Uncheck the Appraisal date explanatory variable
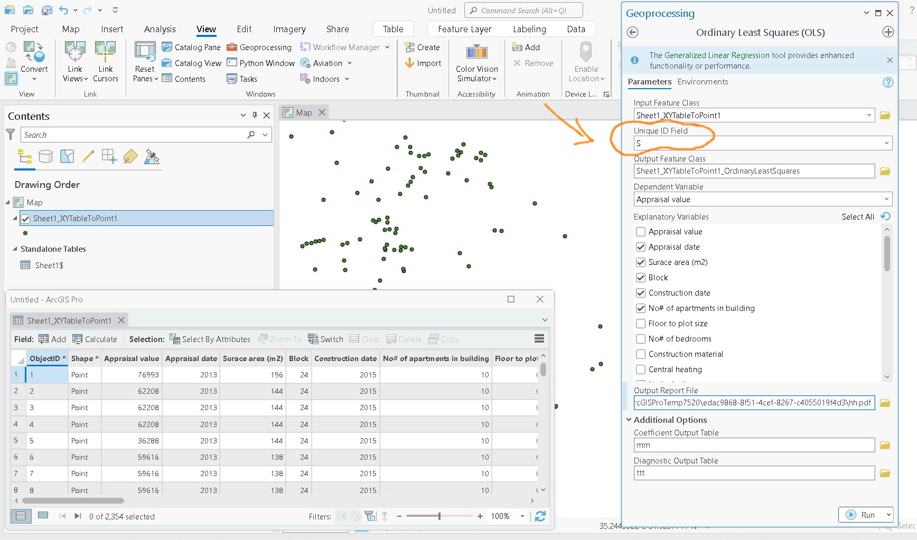917x540 pixels. coord(641,247)
